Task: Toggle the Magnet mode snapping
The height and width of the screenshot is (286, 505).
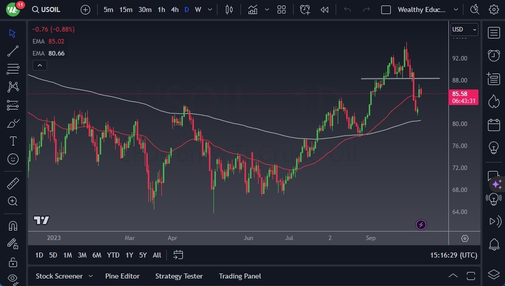Action: [x=13, y=225]
